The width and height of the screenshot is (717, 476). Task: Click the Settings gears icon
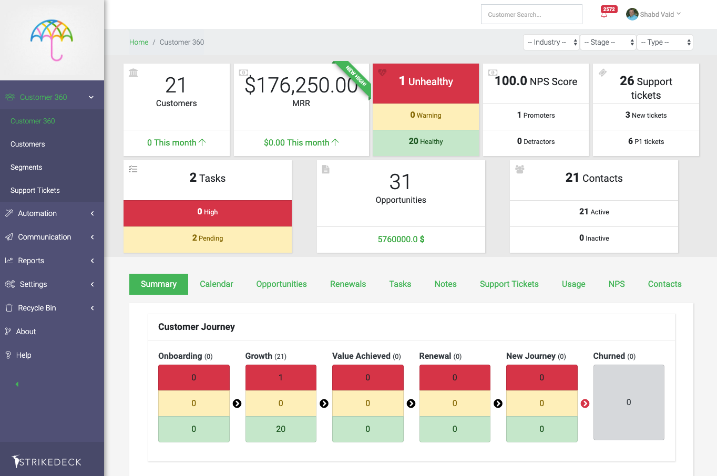click(x=9, y=284)
